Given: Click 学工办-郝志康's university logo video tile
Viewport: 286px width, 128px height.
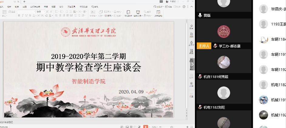Looking at the screenshot, I should [224, 32].
